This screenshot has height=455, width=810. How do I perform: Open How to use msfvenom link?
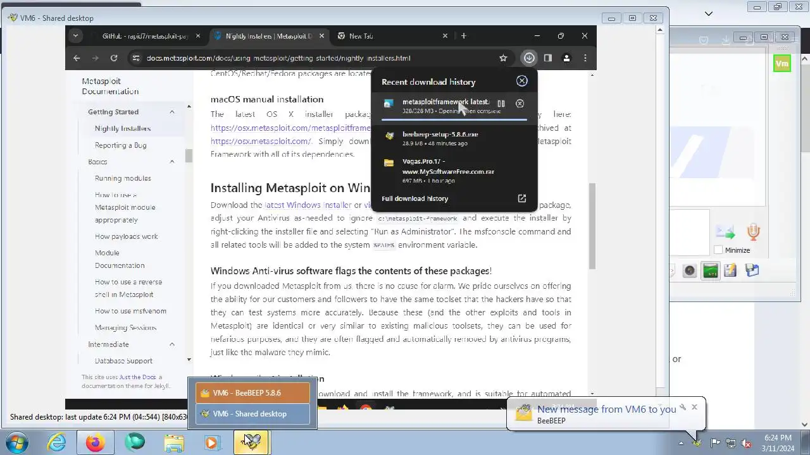[x=130, y=311]
